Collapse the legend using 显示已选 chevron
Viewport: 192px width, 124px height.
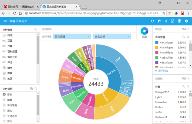click(156, 71)
